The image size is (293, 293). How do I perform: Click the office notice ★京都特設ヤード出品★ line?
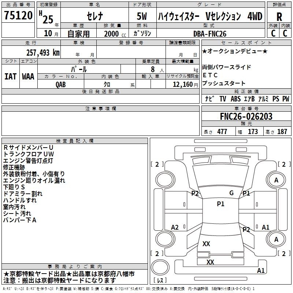tap(69, 274)
